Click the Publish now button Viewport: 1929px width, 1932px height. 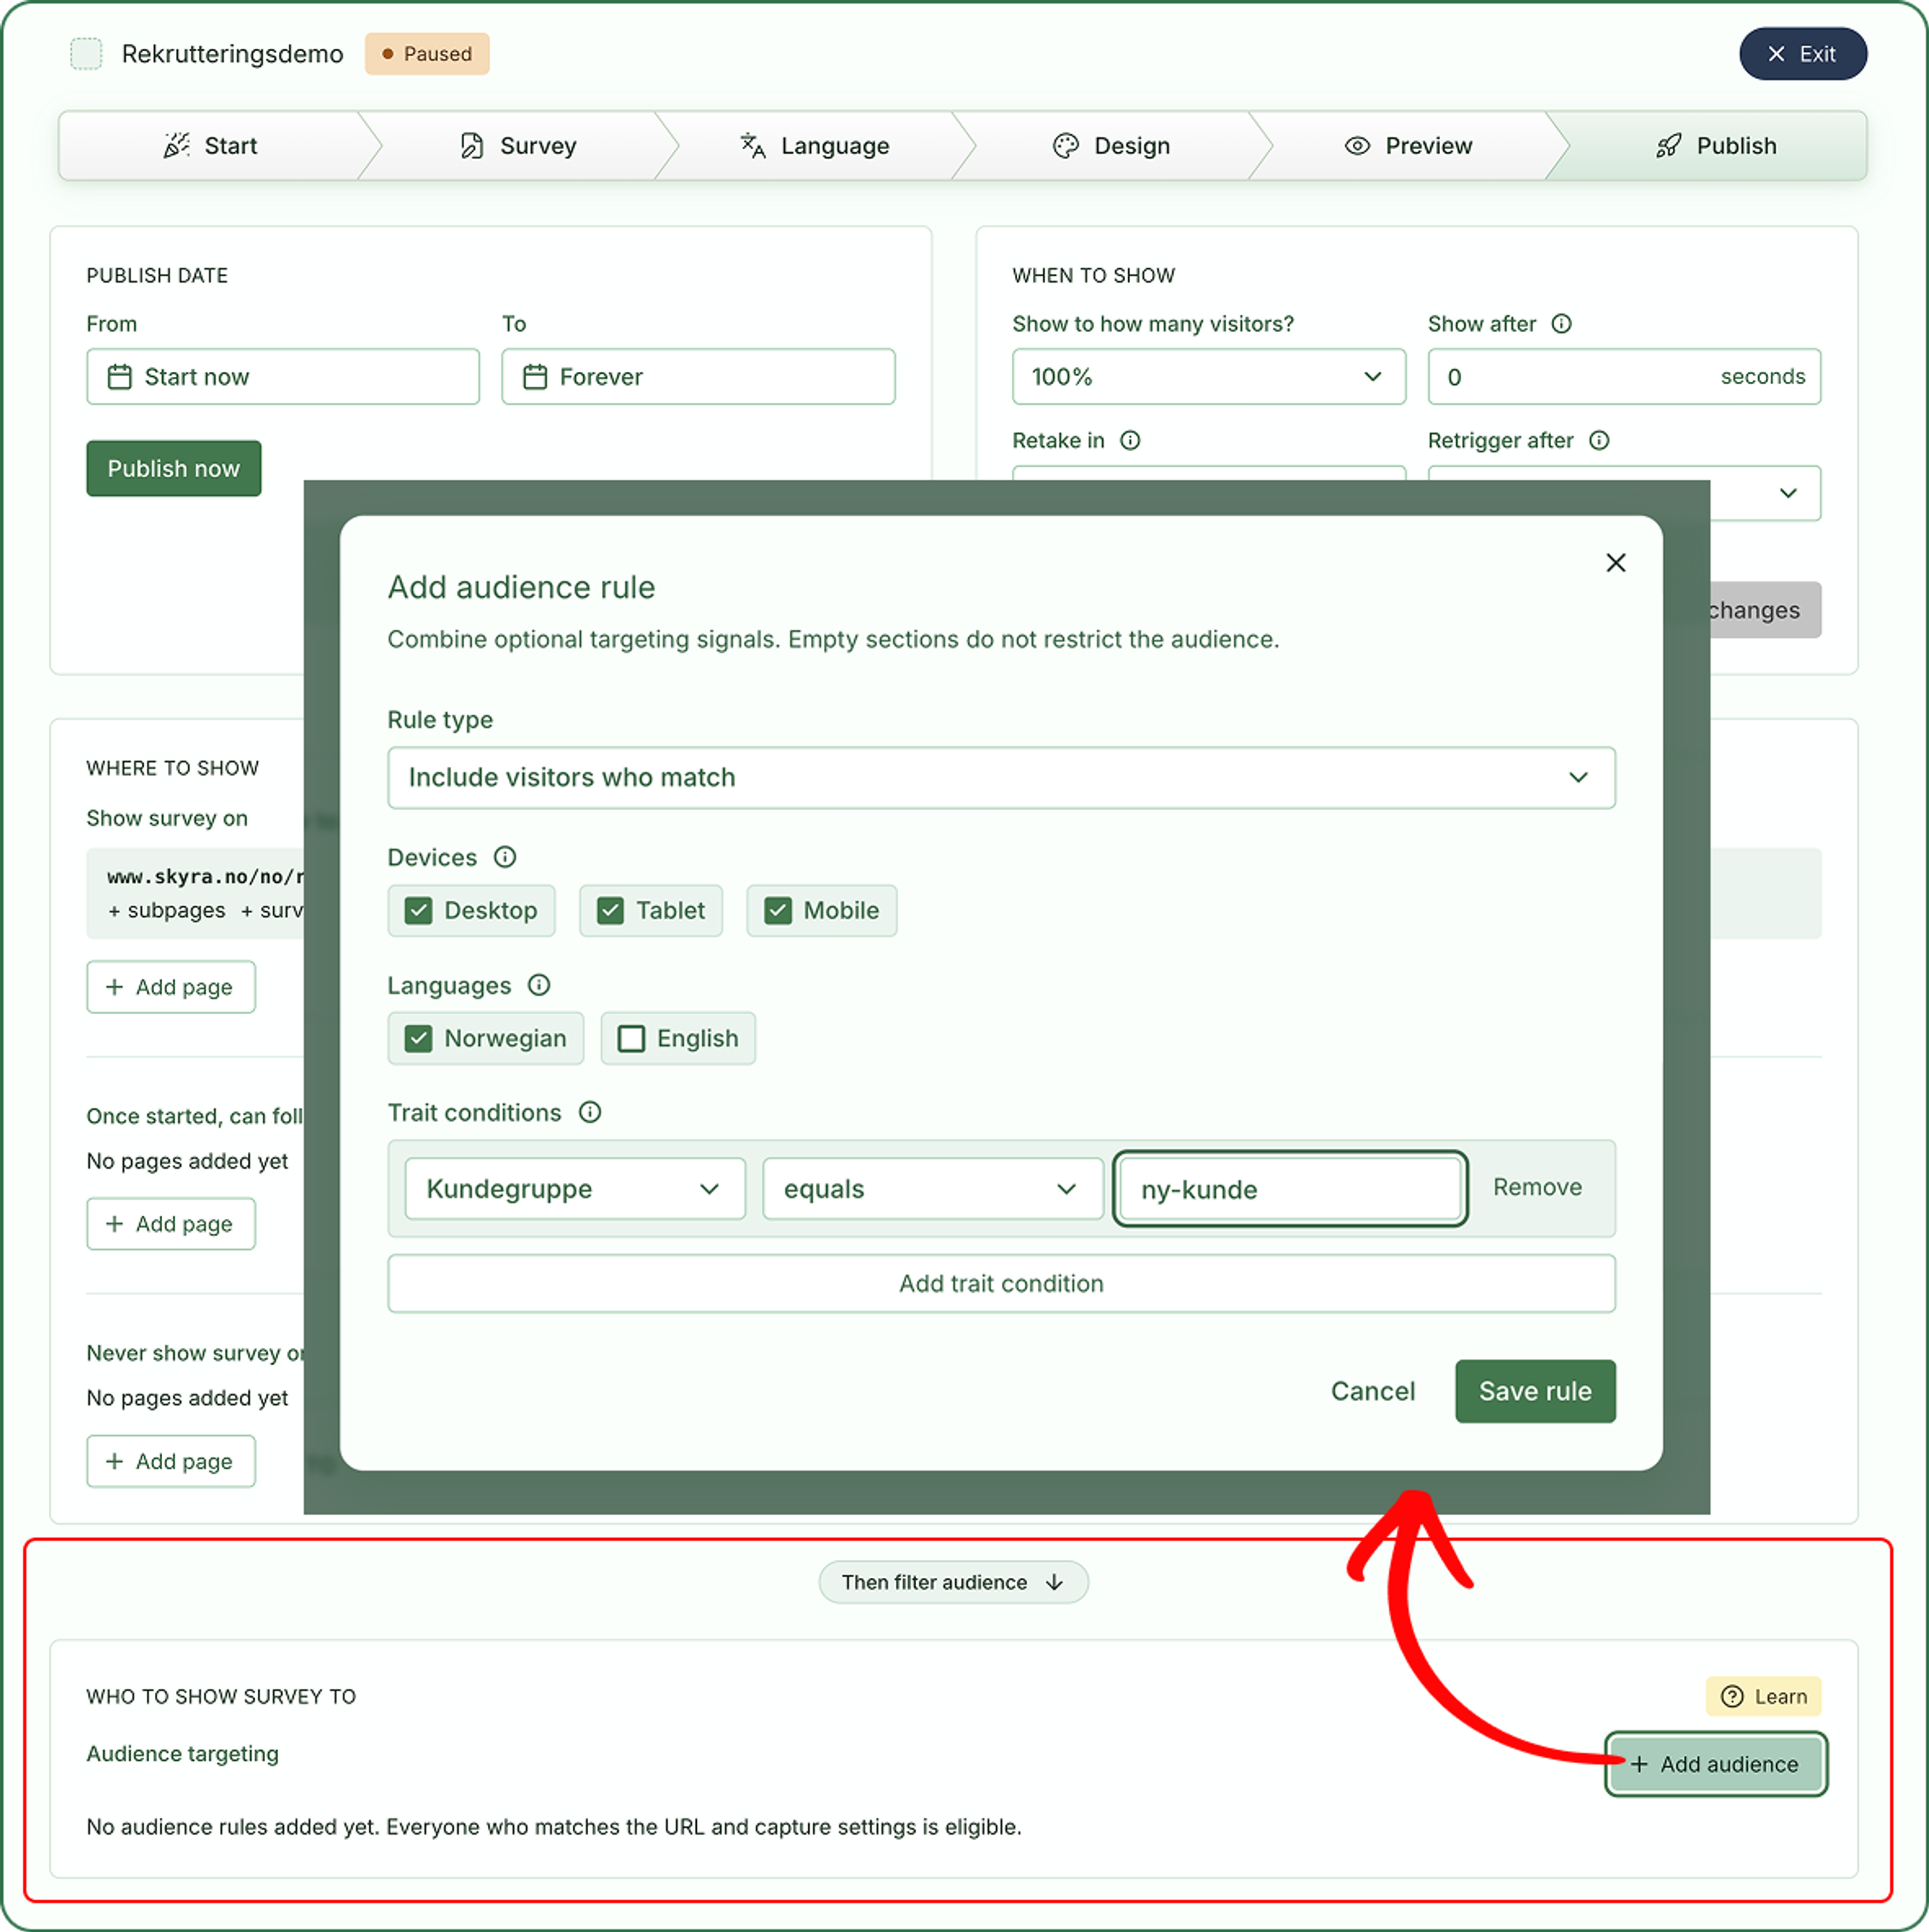pyautogui.click(x=174, y=468)
